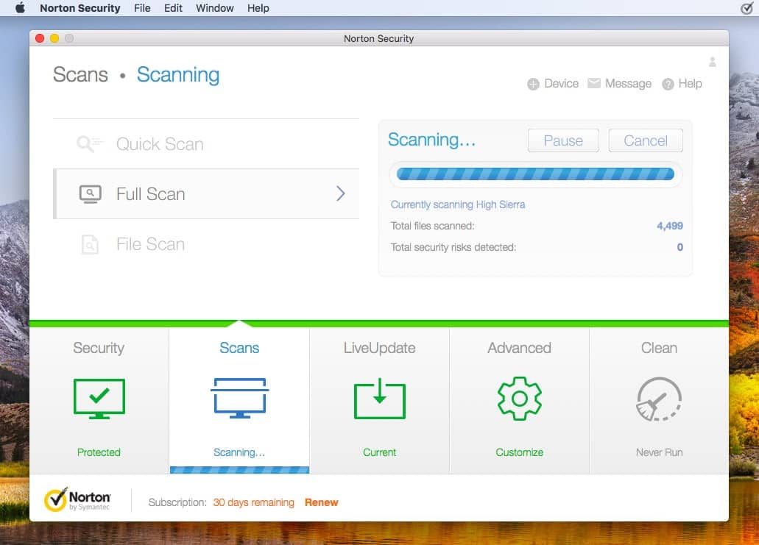The image size is (759, 545).
Task: Click the Renew subscription link
Action: click(x=322, y=502)
